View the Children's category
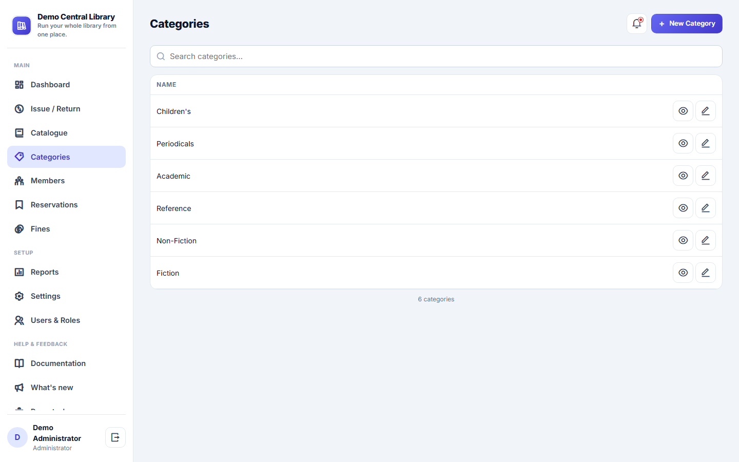 coord(683,111)
